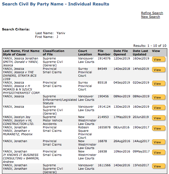Click View for file 16938
Screen dimensions: 169x174
tap(159, 152)
